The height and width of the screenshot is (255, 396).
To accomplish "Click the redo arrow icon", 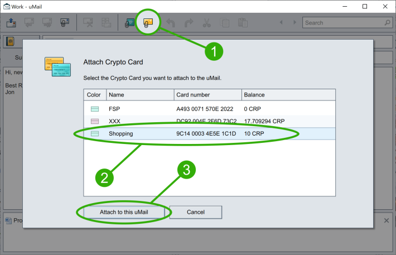I will pos(189,23).
